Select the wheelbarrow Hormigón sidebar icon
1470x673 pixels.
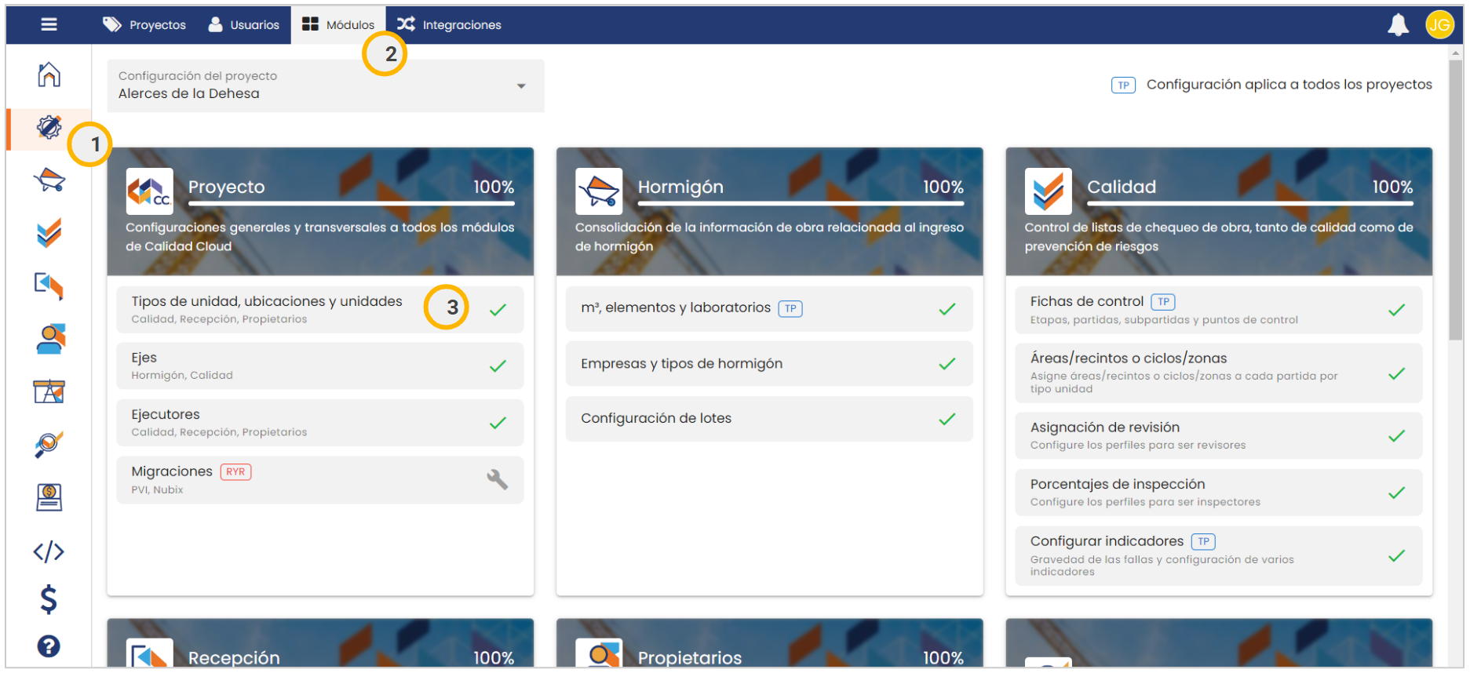pyautogui.click(x=49, y=180)
